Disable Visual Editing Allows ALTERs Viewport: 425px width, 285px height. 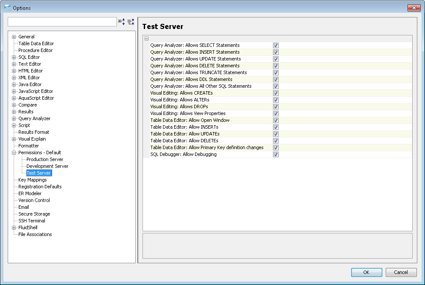[276, 100]
